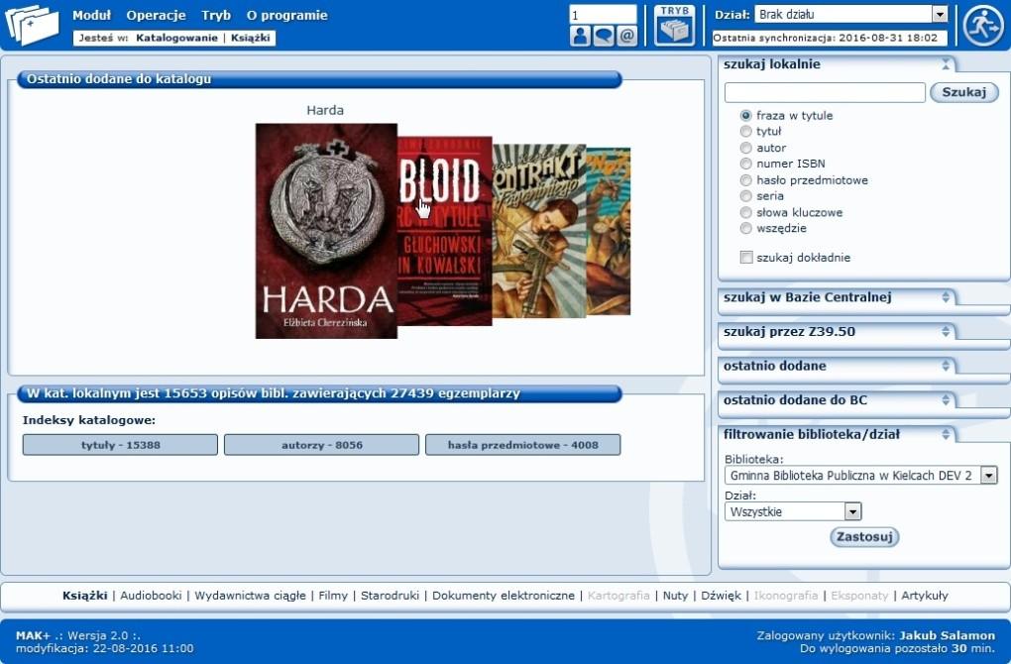Switch to the Audiobooki tab
This screenshot has width=1011, height=664.
click(151, 596)
